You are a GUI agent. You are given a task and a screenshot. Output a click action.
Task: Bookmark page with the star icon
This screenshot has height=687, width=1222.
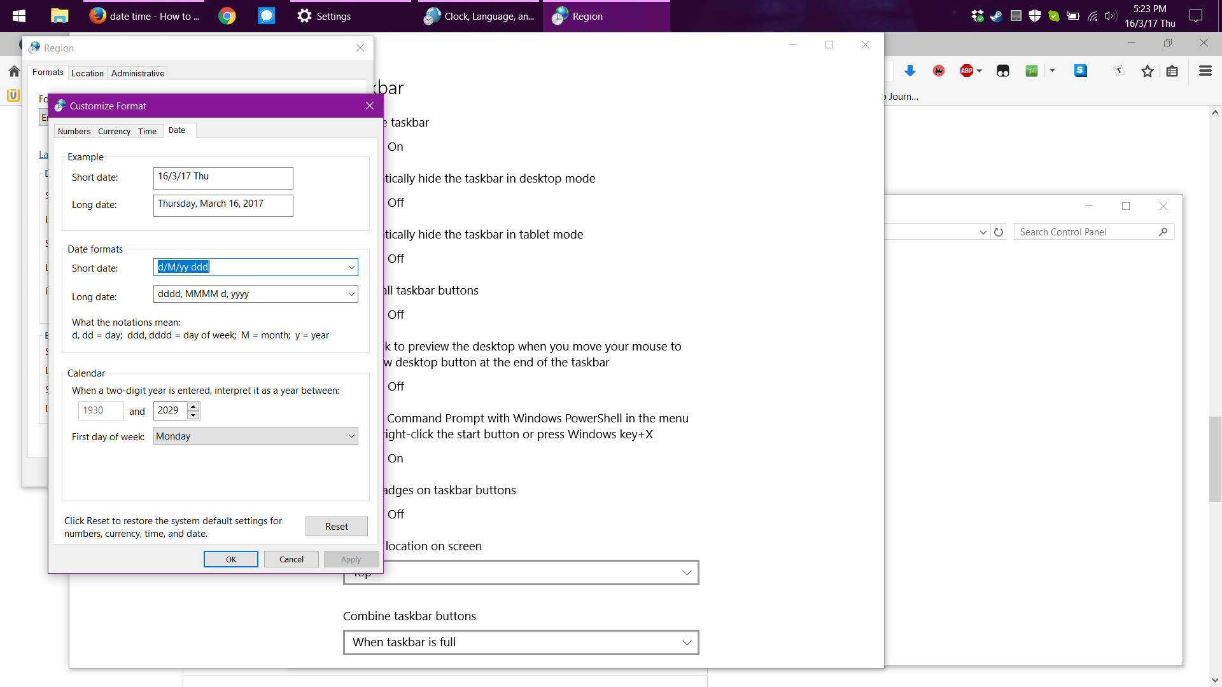pos(1147,71)
